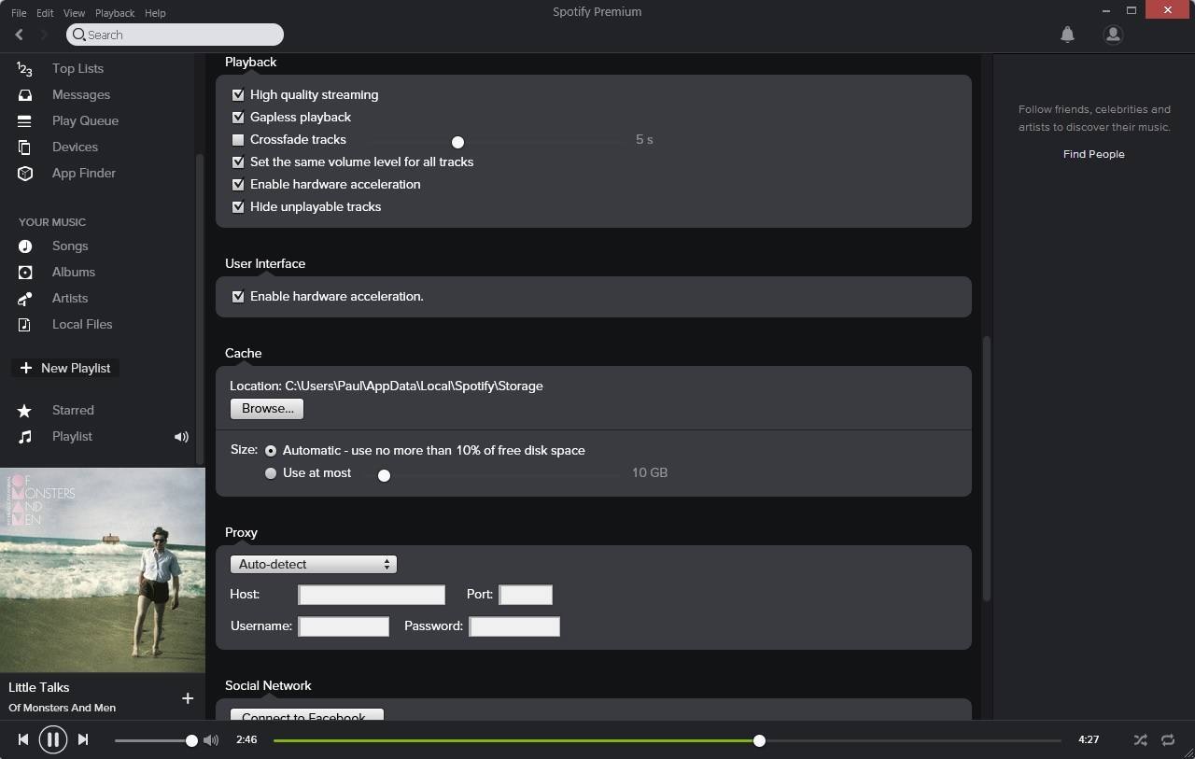1195x759 pixels.
Task: Add Little Talks with plus icon
Action: point(188,698)
